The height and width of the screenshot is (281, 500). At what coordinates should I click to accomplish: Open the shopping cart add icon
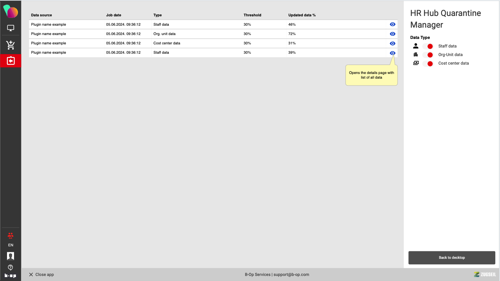11,45
